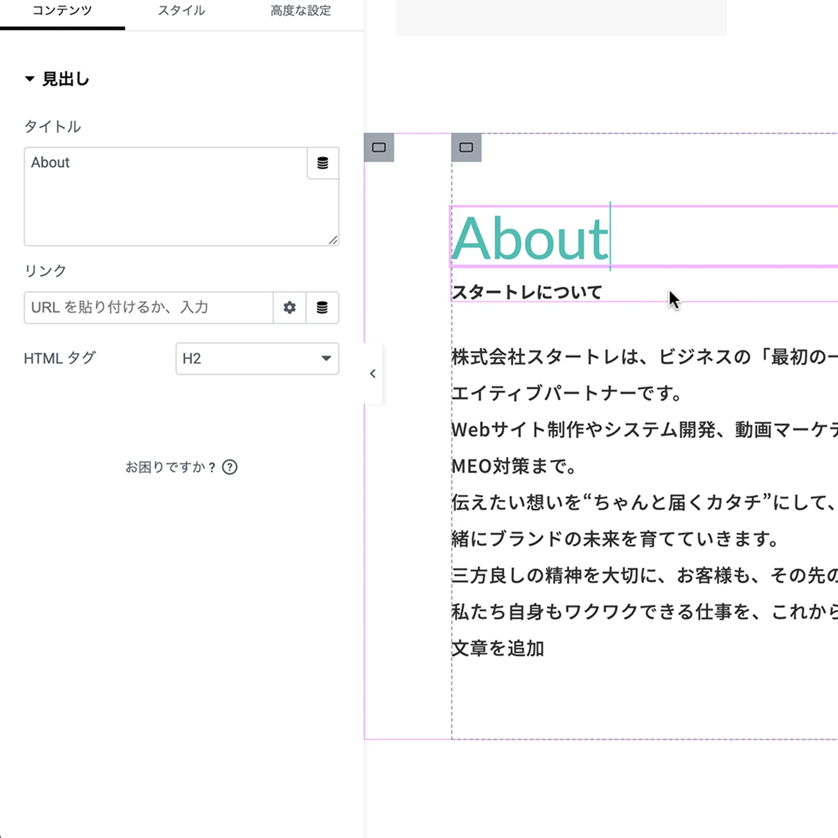
Task: Open dynamic tags for the title field
Action: click(323, 163)
